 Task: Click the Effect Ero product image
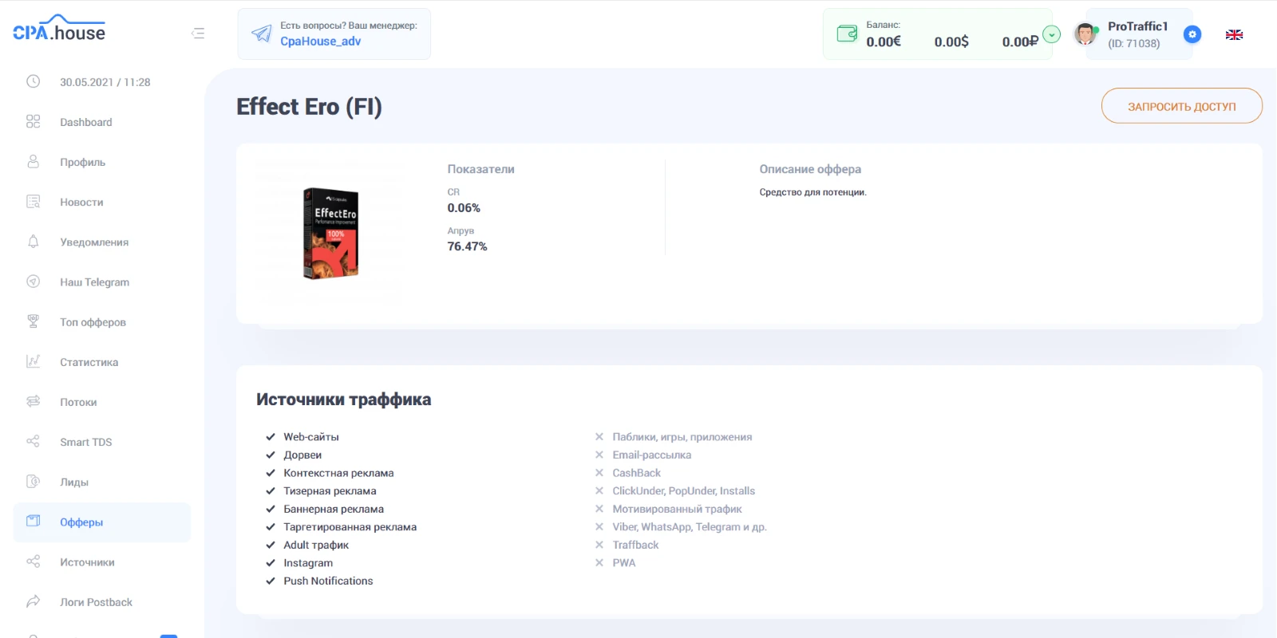point(330,233)
